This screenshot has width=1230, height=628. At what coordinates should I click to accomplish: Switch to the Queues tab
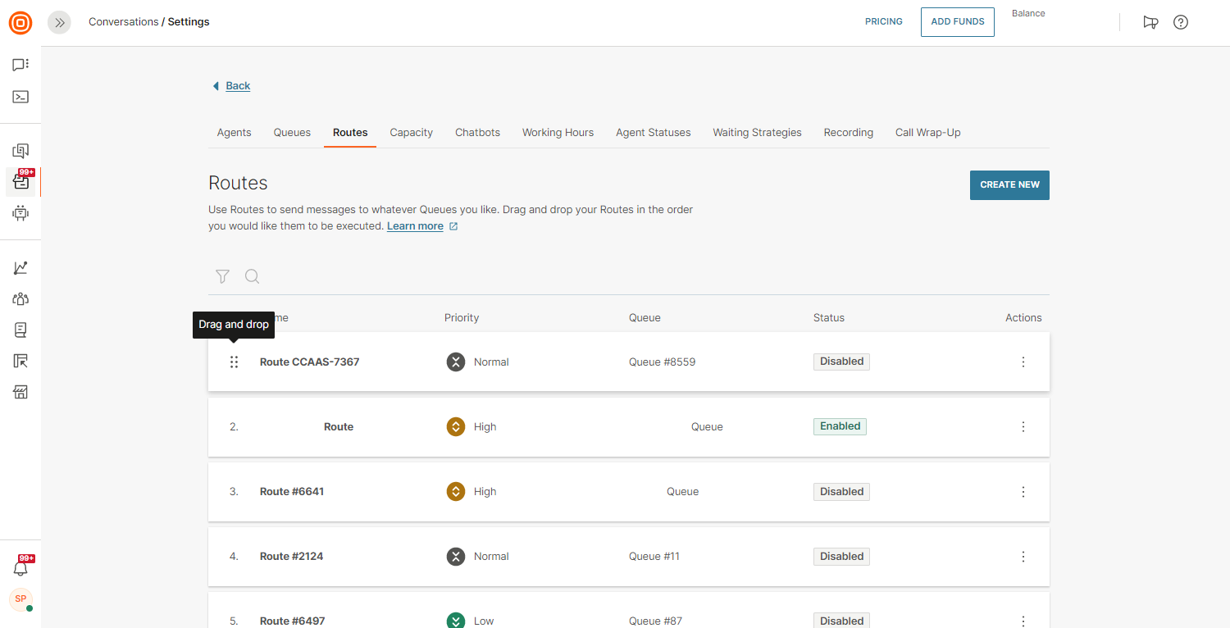point(292,132)
